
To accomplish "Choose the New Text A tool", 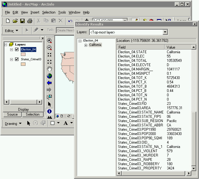I will (66, 123).
